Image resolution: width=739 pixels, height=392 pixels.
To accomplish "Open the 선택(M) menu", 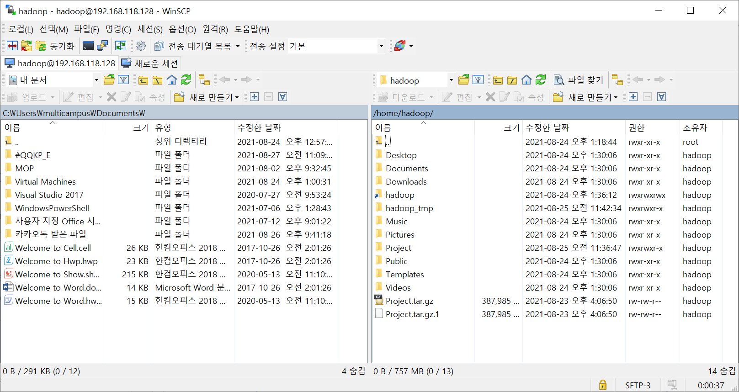I will click(54, 29).
